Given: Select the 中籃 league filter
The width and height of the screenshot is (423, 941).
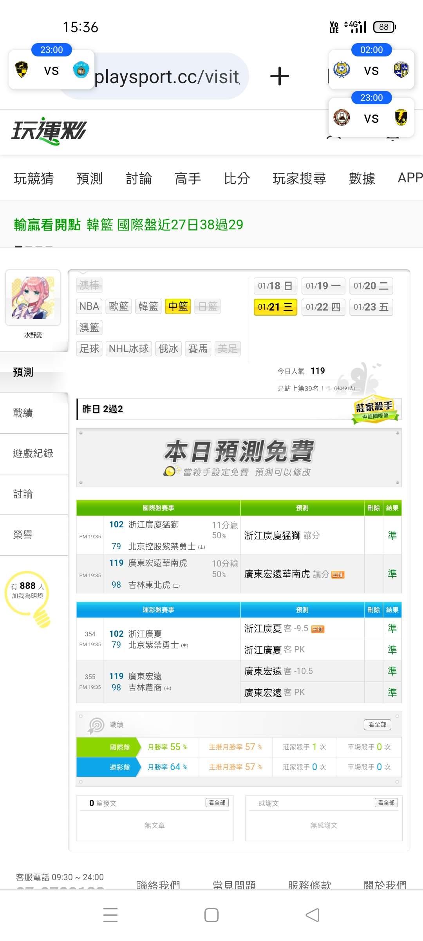Looking at the screenshot, I should 178,306.
